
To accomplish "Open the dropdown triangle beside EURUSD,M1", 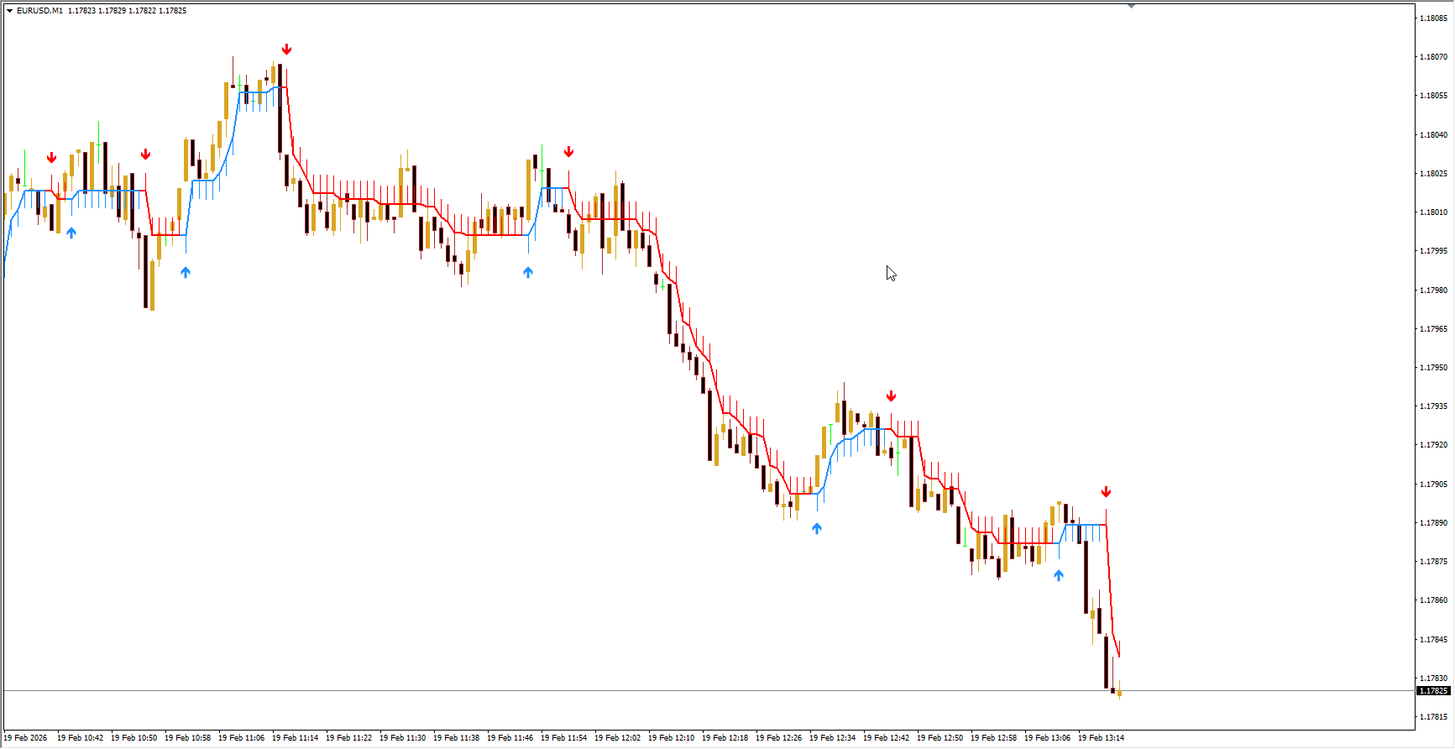I will point(9,11).
